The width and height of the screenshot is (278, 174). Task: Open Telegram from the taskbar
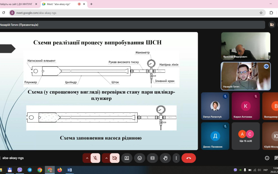pos(30,170)
